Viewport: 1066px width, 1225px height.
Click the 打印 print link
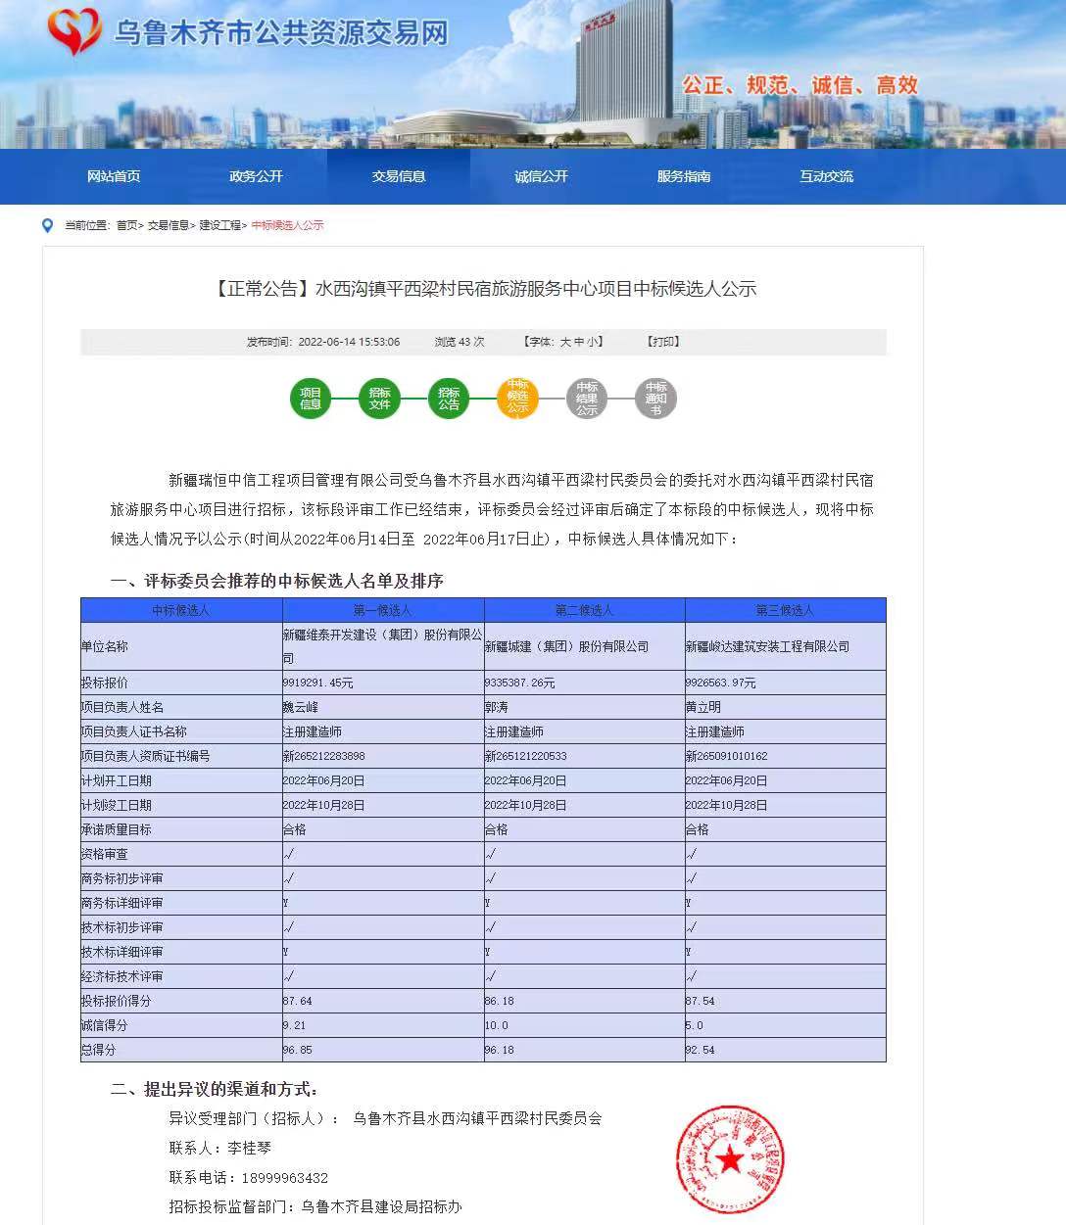pyautogui.click(x=663, y=342)
